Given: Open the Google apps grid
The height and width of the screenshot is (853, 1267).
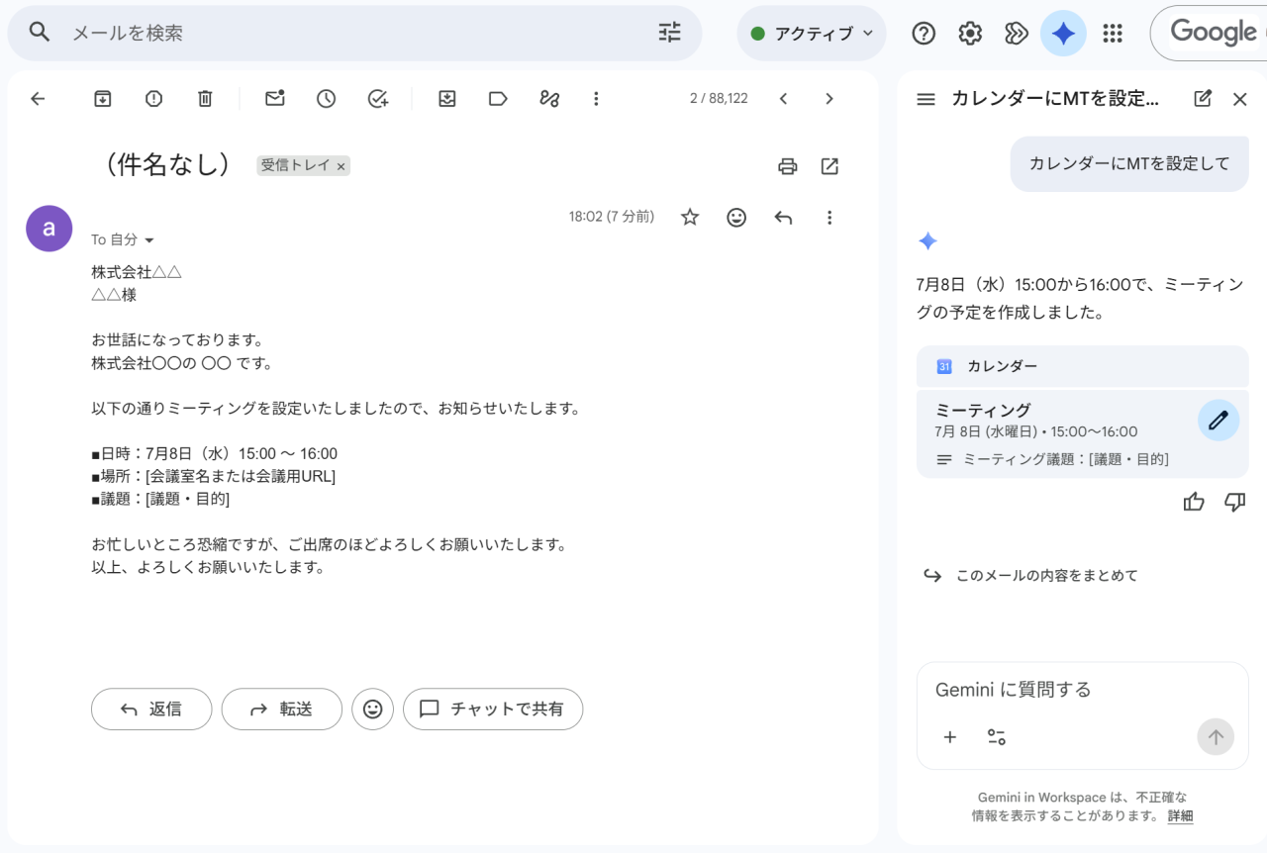Looking at the screenshot, I should (1113, 34).
